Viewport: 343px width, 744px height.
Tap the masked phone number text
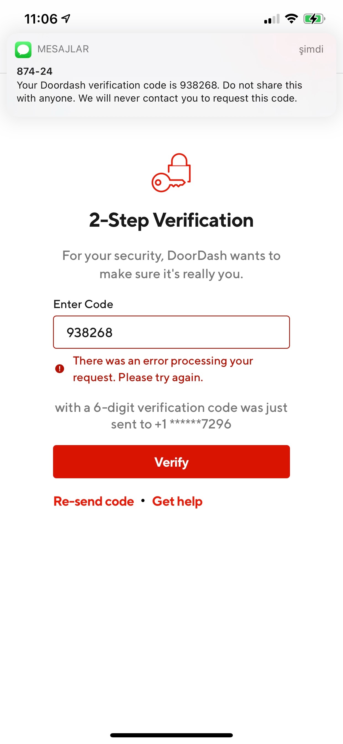pos(200,424)
